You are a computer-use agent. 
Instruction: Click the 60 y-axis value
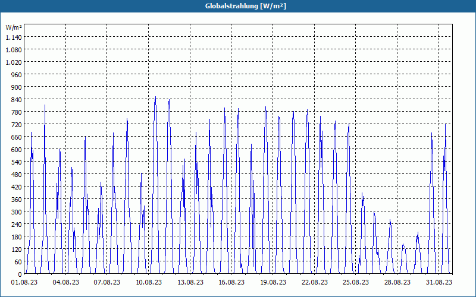[18, 262]
